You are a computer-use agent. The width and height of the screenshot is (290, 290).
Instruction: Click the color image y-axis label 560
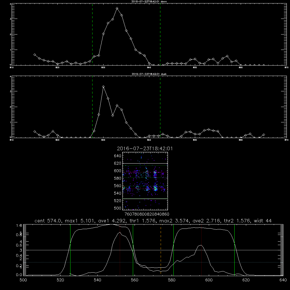pyautogui.click(x=118, y=186)
